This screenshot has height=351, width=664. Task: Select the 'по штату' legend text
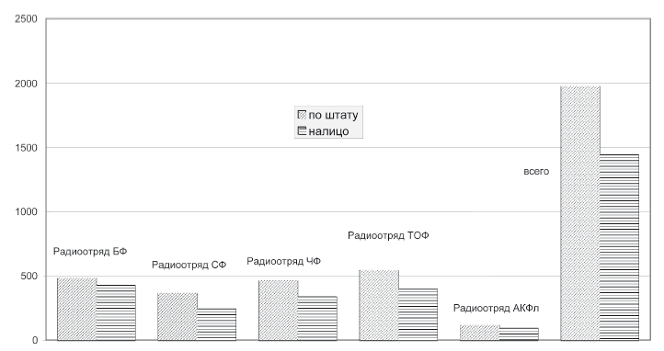tap(333, 115)
